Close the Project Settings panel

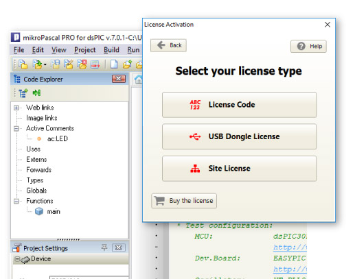(119, 247)
